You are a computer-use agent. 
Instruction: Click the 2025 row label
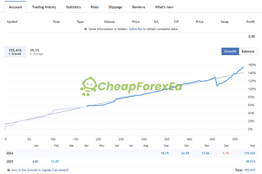(x=10, y=162)
